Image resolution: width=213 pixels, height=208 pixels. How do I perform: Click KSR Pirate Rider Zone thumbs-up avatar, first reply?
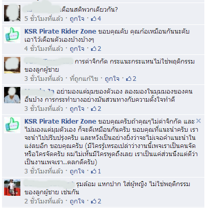click(x=12, y=35)
